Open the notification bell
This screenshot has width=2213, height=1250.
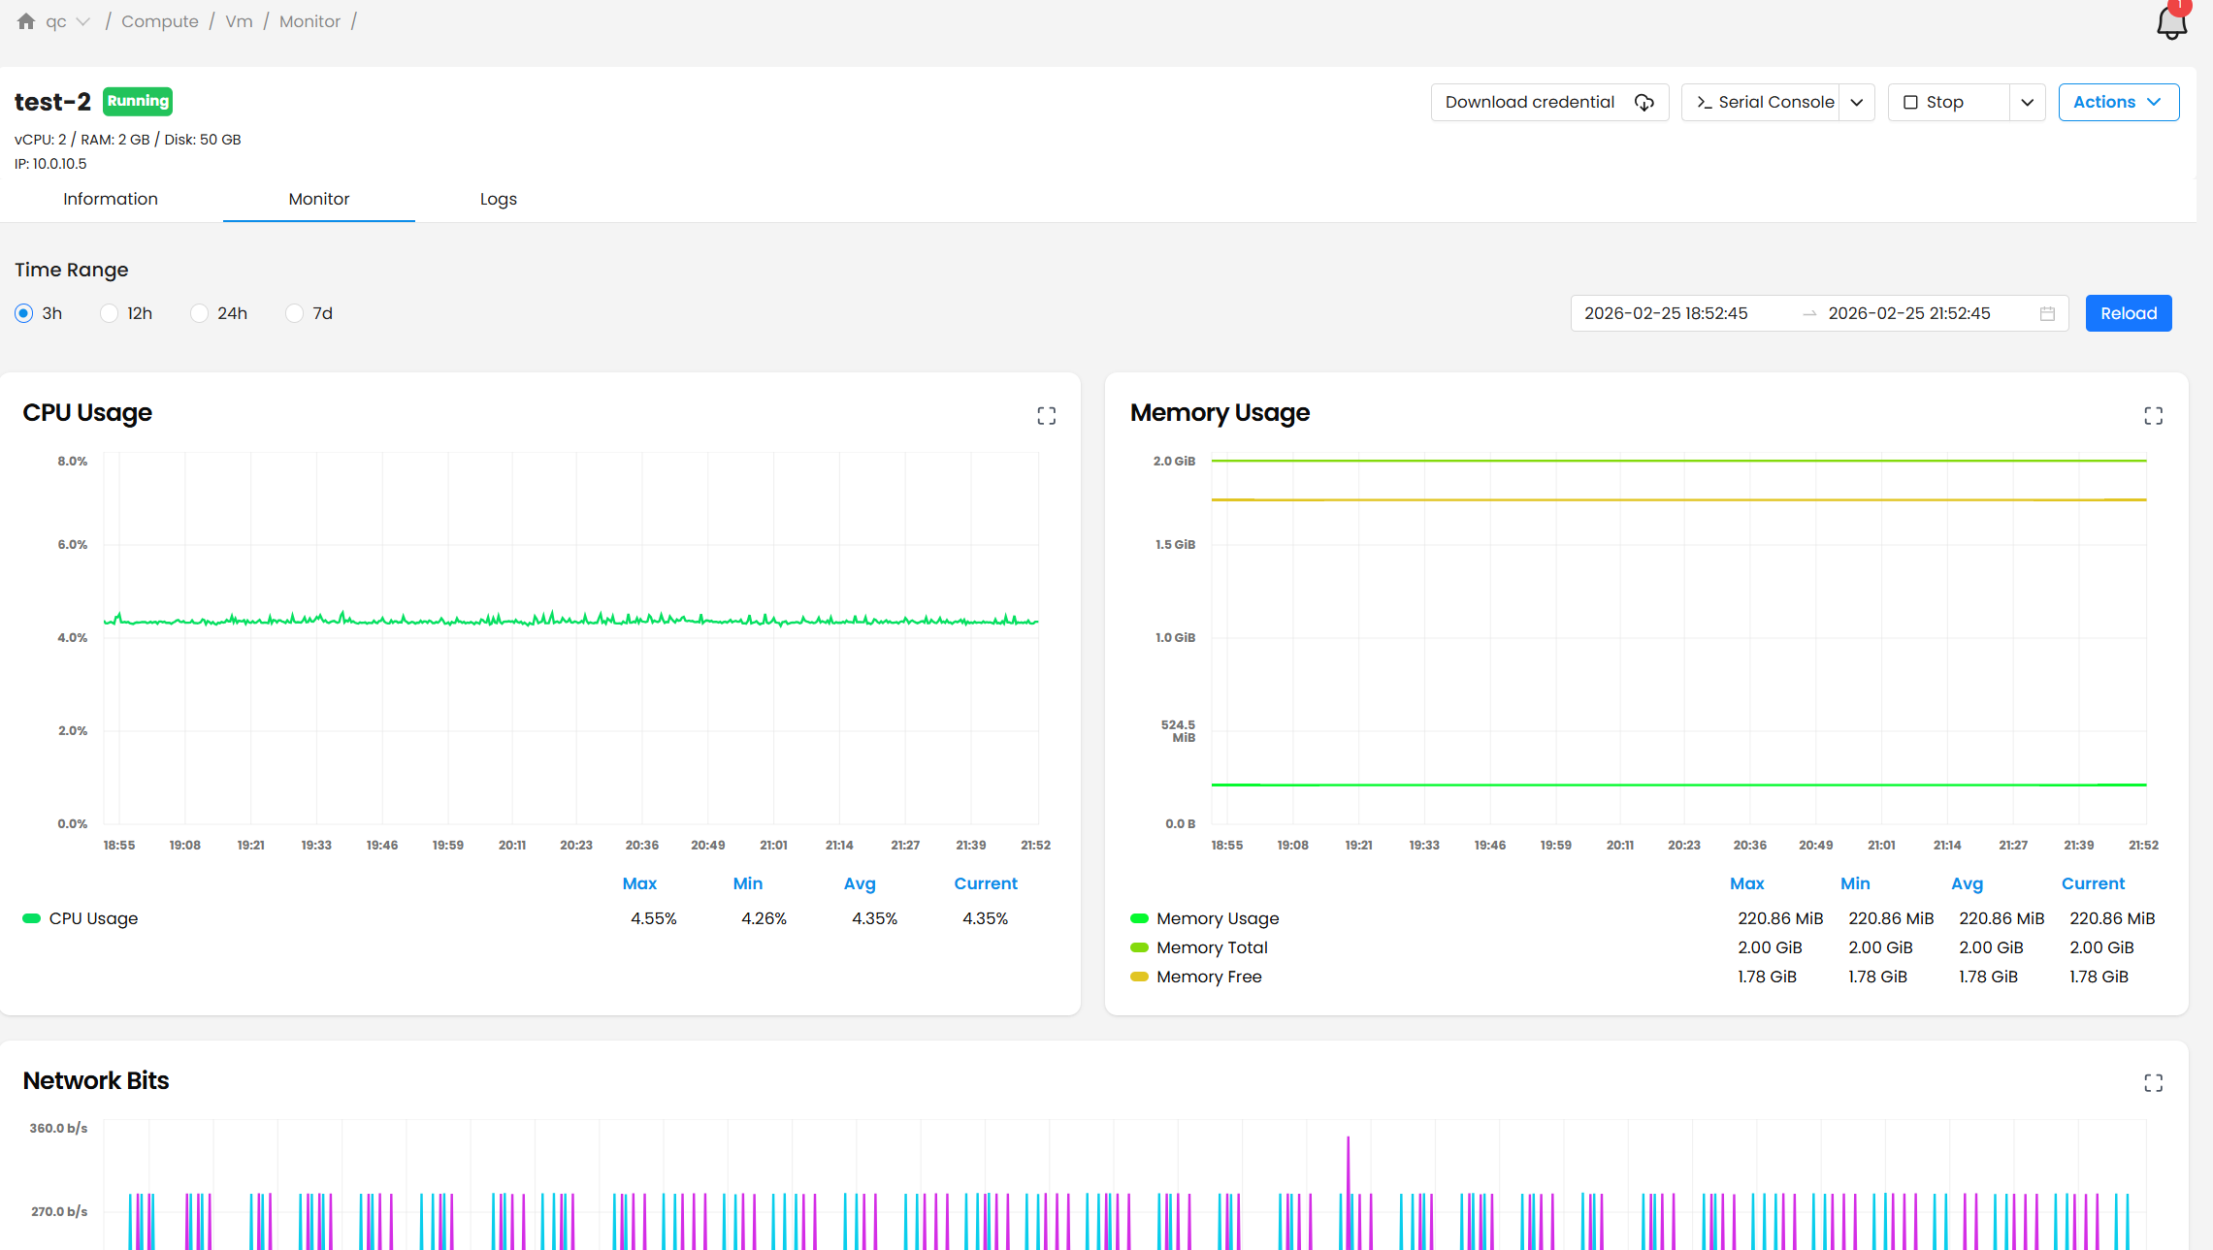tap(2171, 22)
